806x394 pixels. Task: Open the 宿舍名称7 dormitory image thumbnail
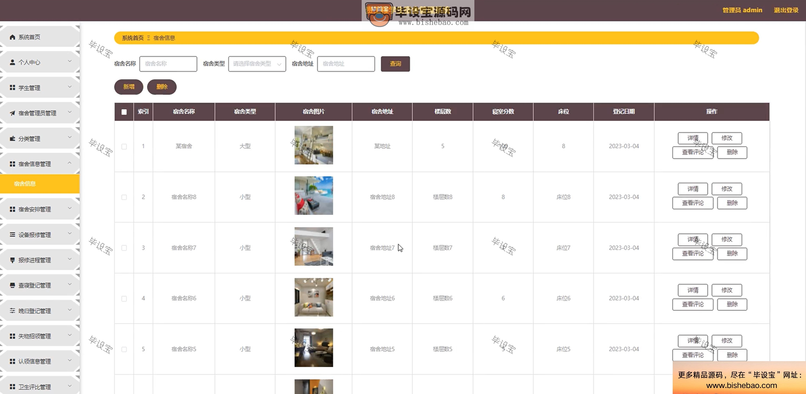[314, 246]
